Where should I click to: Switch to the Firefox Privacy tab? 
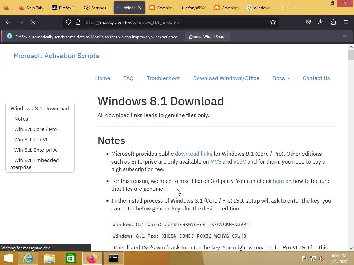(64, 8)
